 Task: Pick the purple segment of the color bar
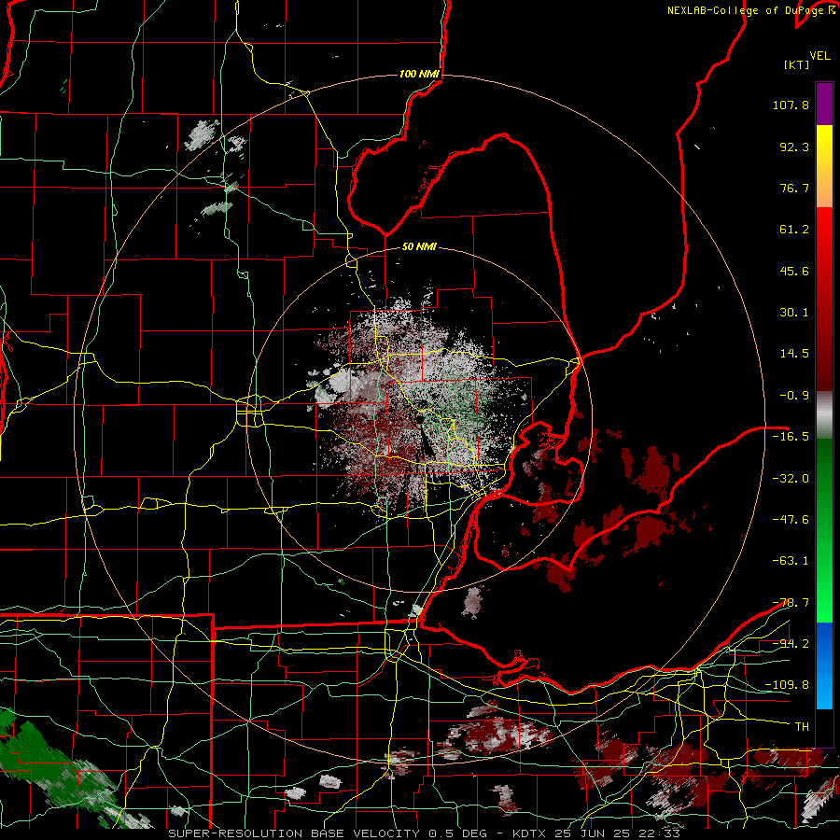tap(824, 104)
